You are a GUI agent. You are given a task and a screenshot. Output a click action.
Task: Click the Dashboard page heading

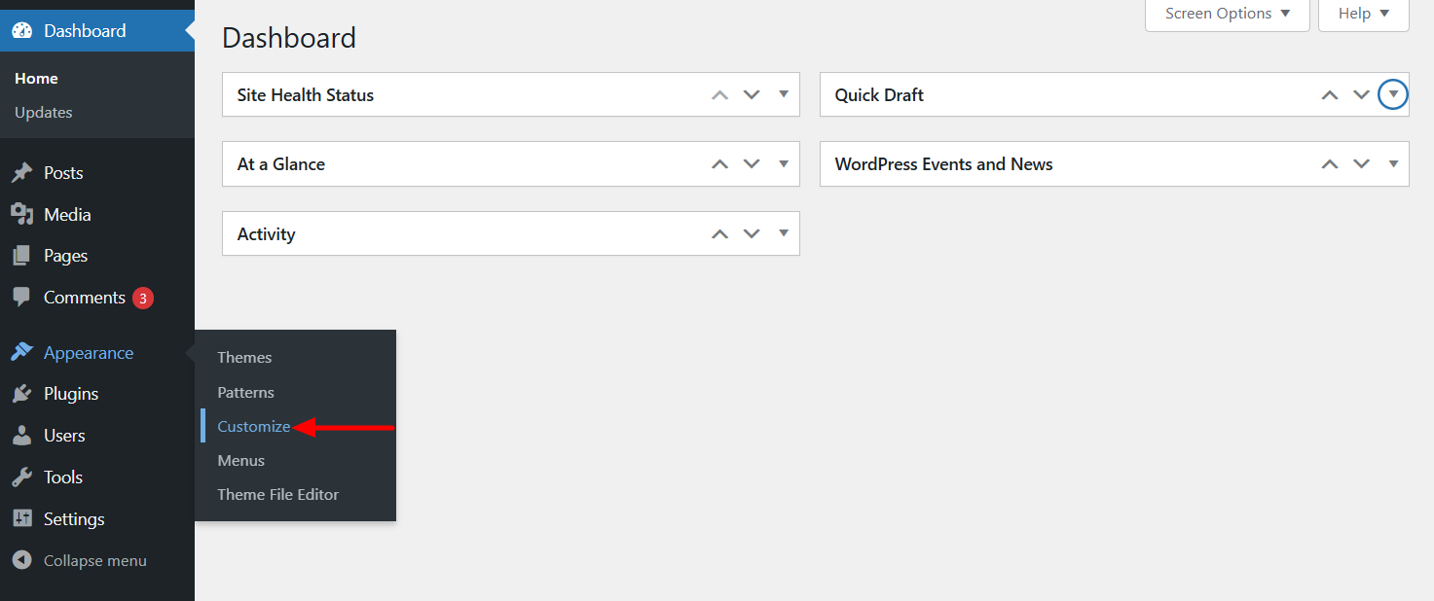click(289, 38)
